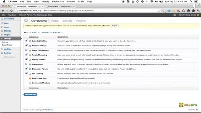
Task: Click the volume icon in menu bar
Action: coord(156,2)
